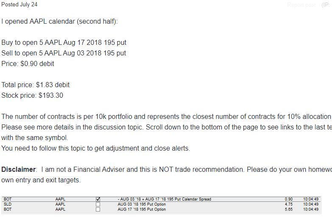Select the Put Calendar Spread description cell
This screenshot has width=332, height=220.
point(165,199)
